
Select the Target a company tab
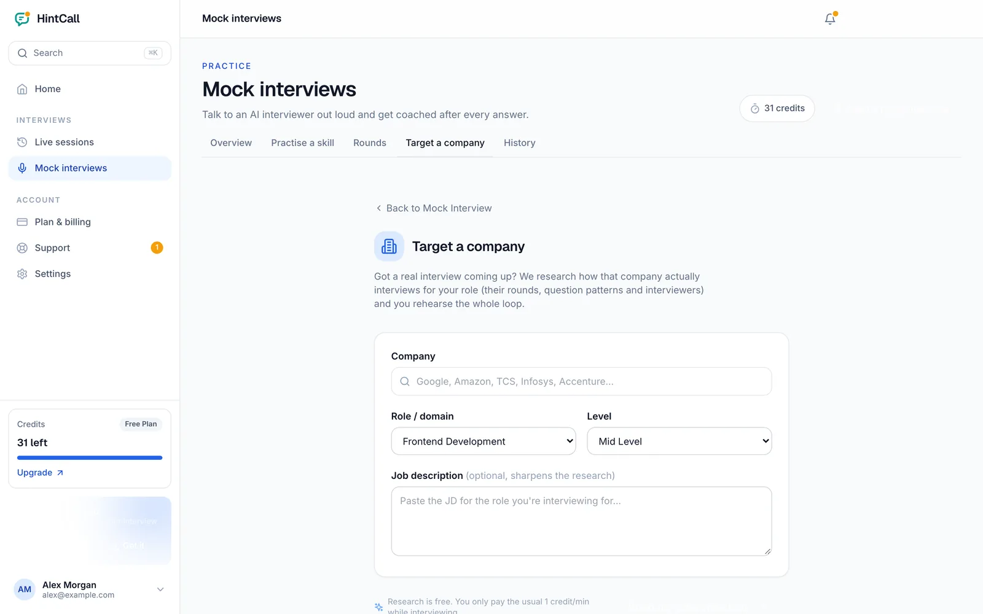pyautogui.click(x=445, y=143)
